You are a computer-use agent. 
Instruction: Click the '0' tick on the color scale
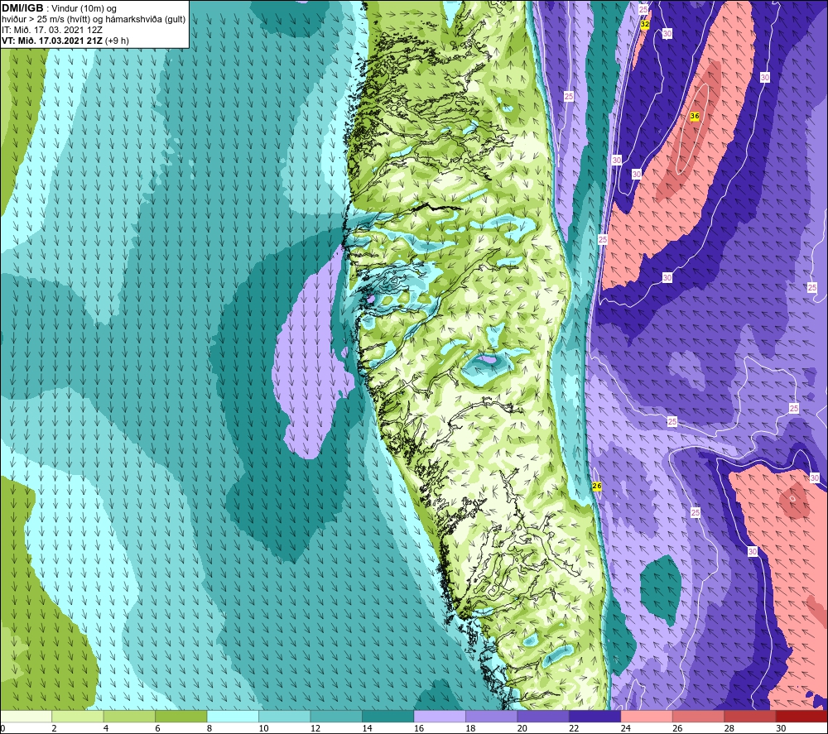[x=2, y=728]
